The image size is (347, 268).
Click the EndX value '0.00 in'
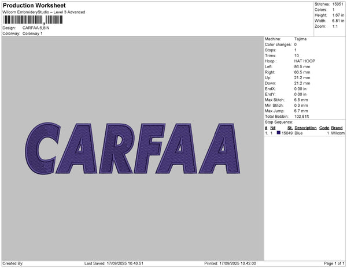pyautogui.click(x=300, y=89)
